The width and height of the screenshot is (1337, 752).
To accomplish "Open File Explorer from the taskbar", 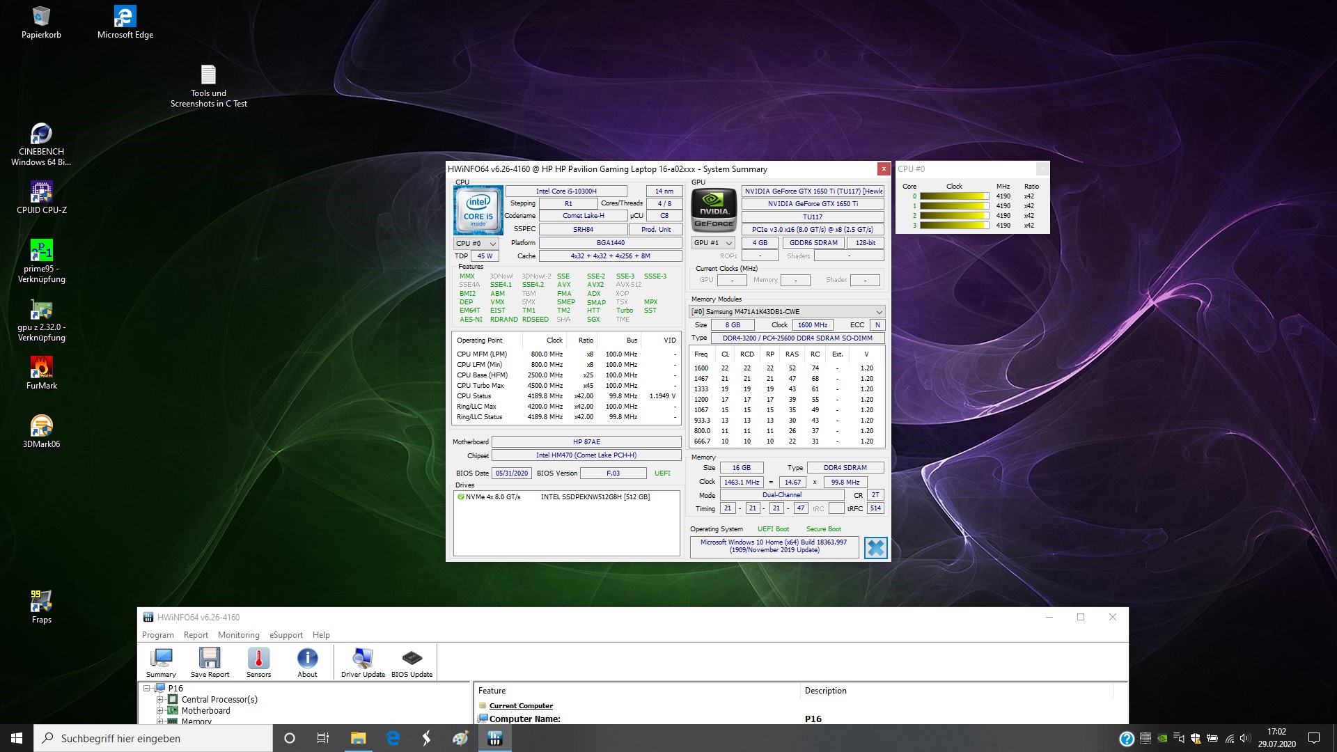I will (x=358, y=738).
